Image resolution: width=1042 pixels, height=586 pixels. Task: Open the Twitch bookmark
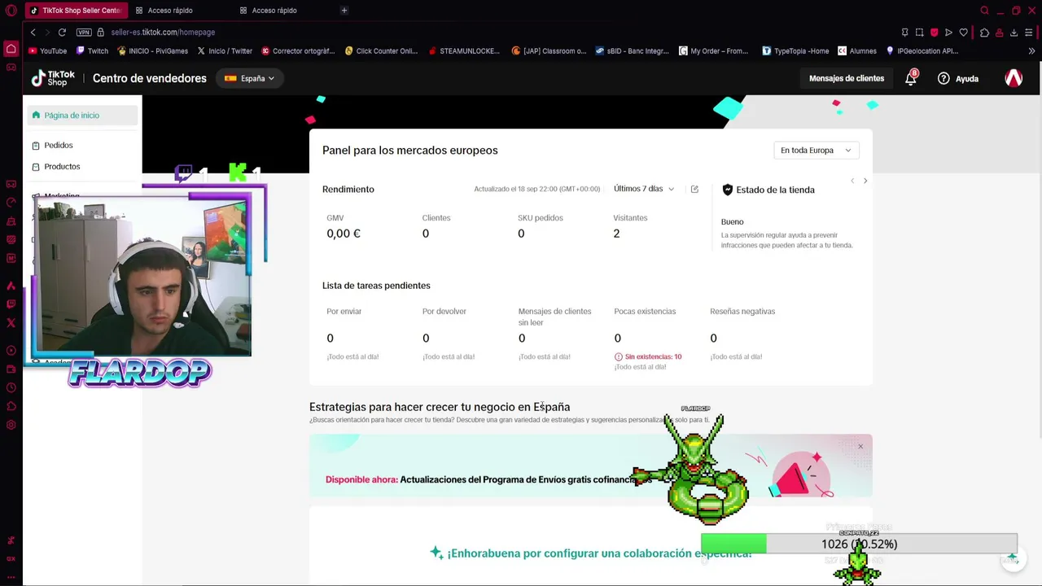click(x=92, y=50)
